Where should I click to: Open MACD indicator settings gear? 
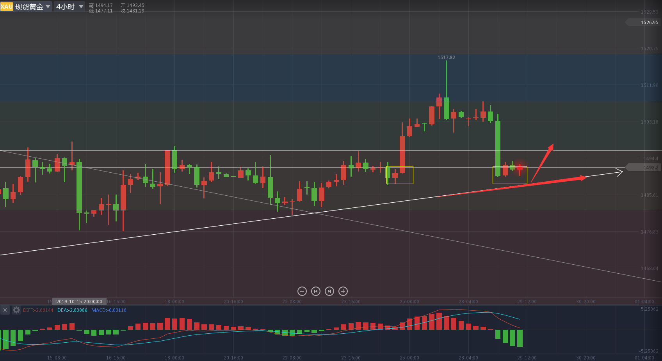click(x=16, y=310)
